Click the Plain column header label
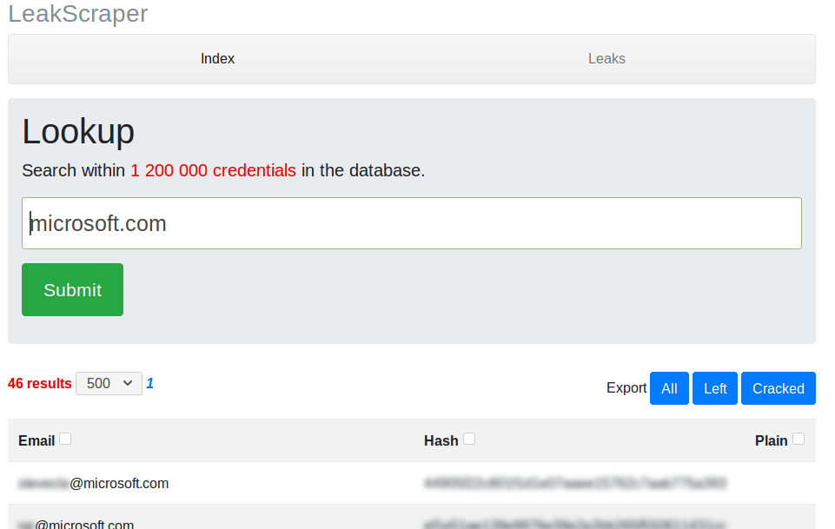 (x=771, y=440)
